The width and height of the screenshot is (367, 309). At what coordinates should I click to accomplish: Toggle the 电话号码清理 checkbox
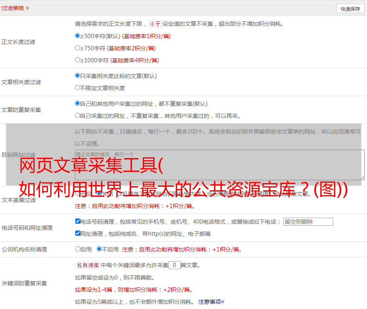pyautogui.click(x=78, y=221)
